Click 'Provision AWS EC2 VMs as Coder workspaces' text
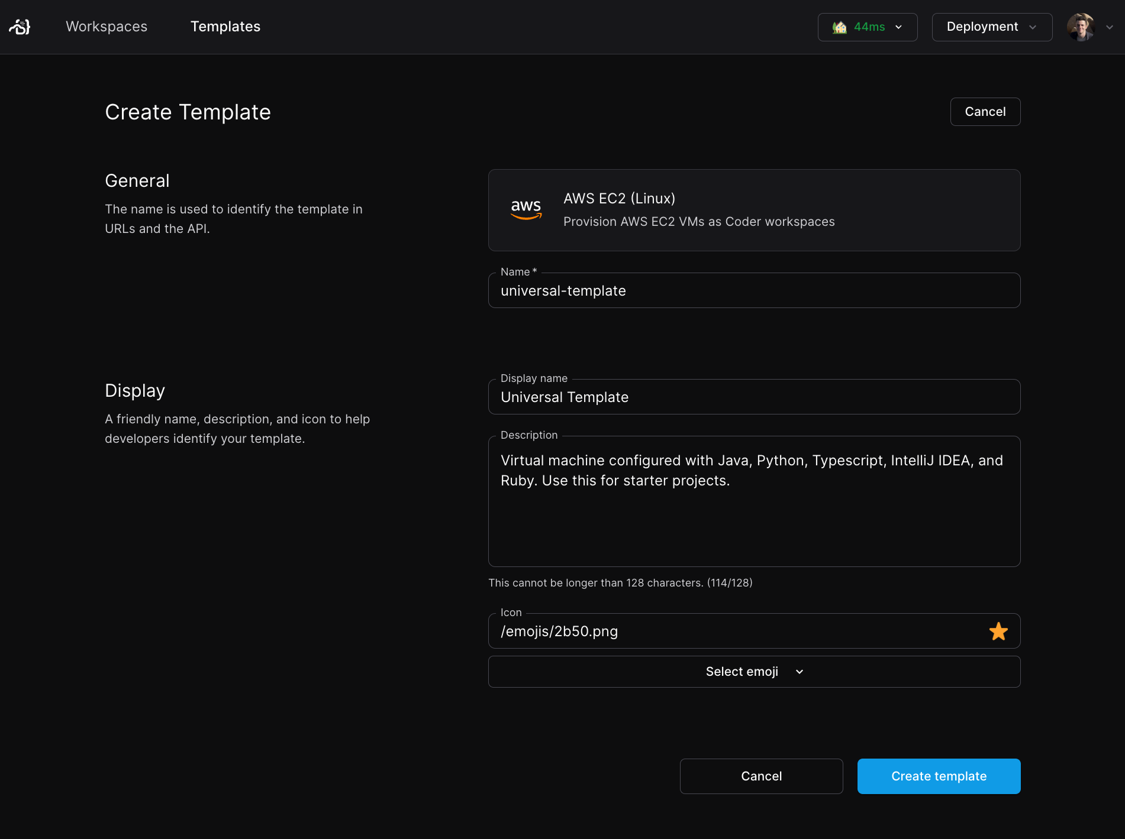 tap(699, 221)
